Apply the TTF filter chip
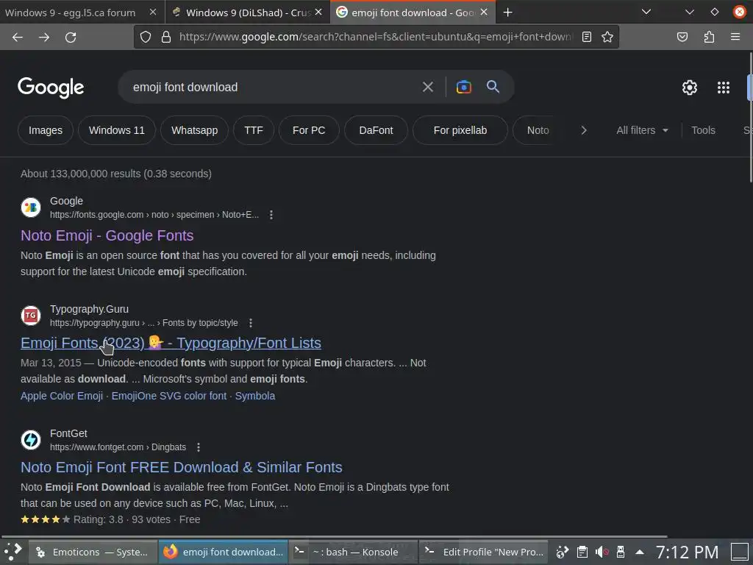753x565 pixels. 254,130
